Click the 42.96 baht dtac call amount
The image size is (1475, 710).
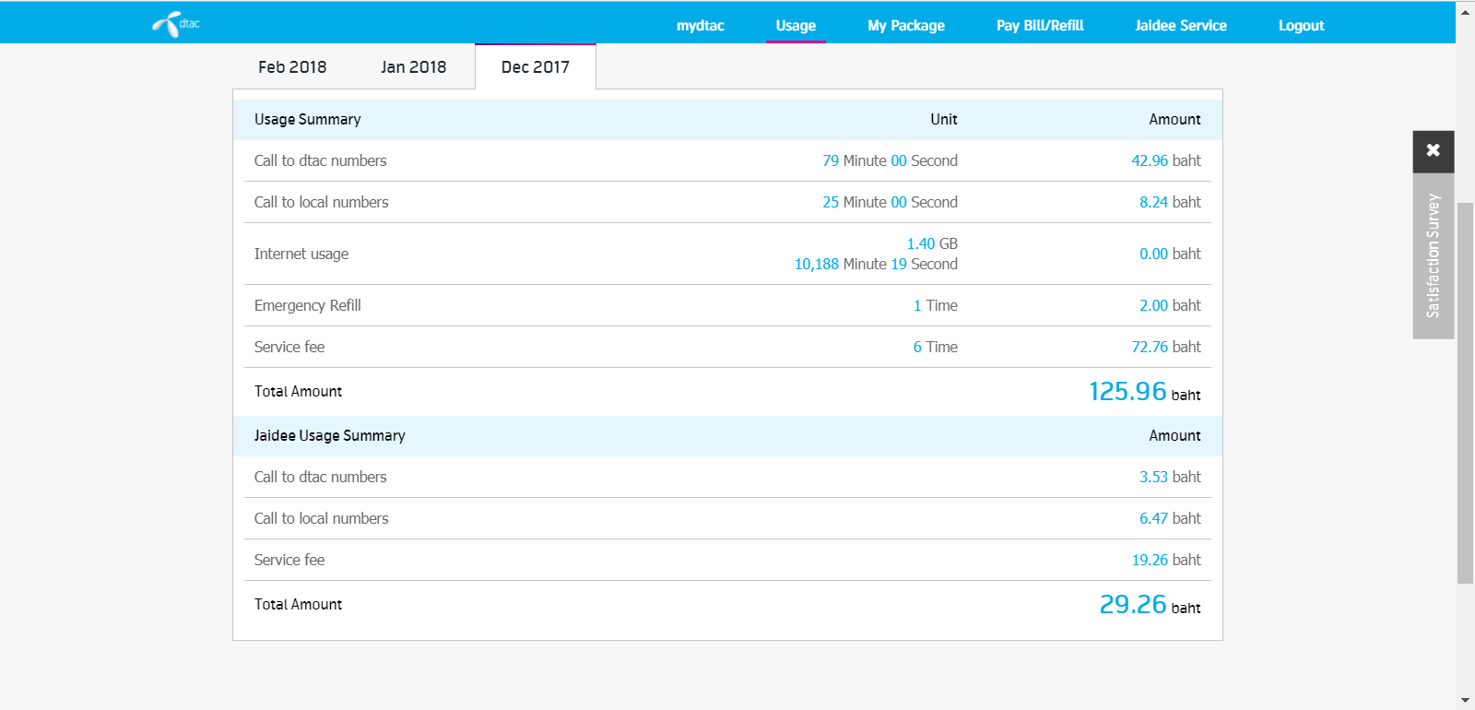(x=1165, y=160)
